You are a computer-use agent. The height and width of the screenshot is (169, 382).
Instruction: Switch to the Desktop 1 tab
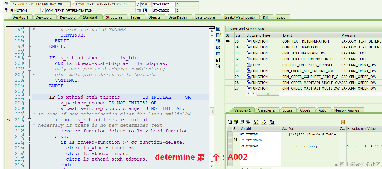coord(20,17)
